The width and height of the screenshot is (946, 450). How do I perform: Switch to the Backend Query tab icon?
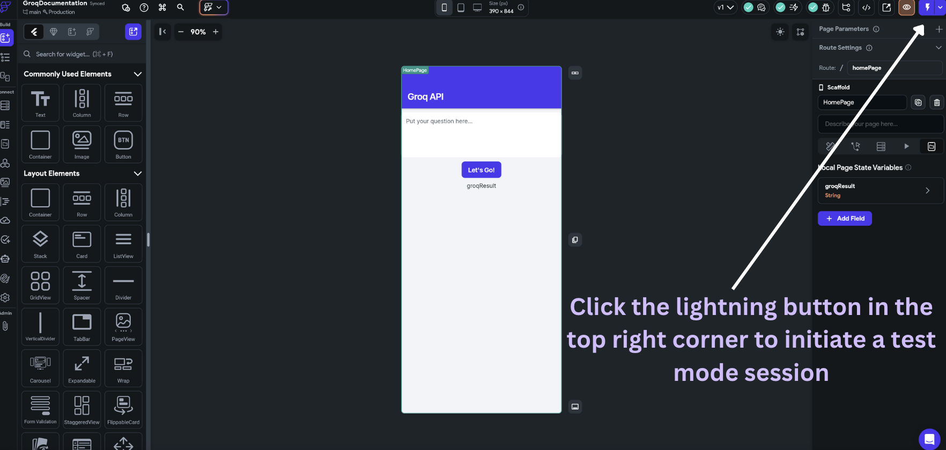tap(881, 146)
